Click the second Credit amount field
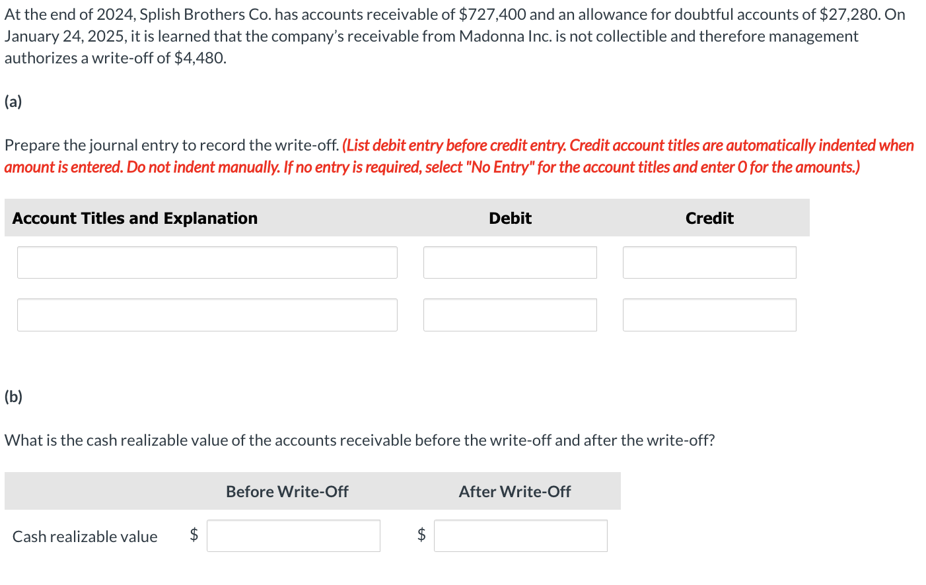 coord(709,315)
